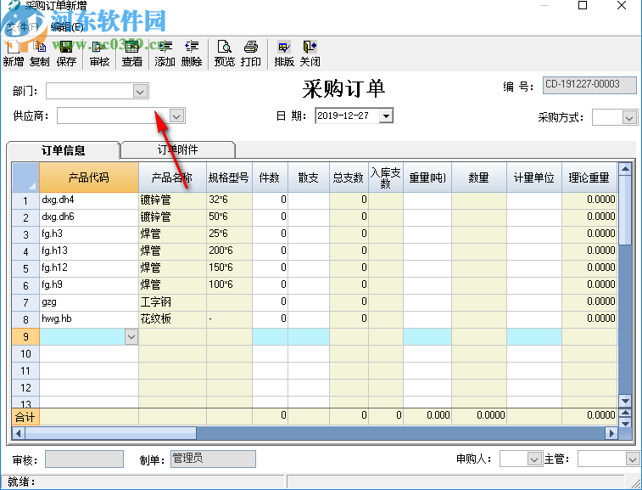Expand the 申购人 dropdown
The image size is (642, 490).
coord(534,459)
